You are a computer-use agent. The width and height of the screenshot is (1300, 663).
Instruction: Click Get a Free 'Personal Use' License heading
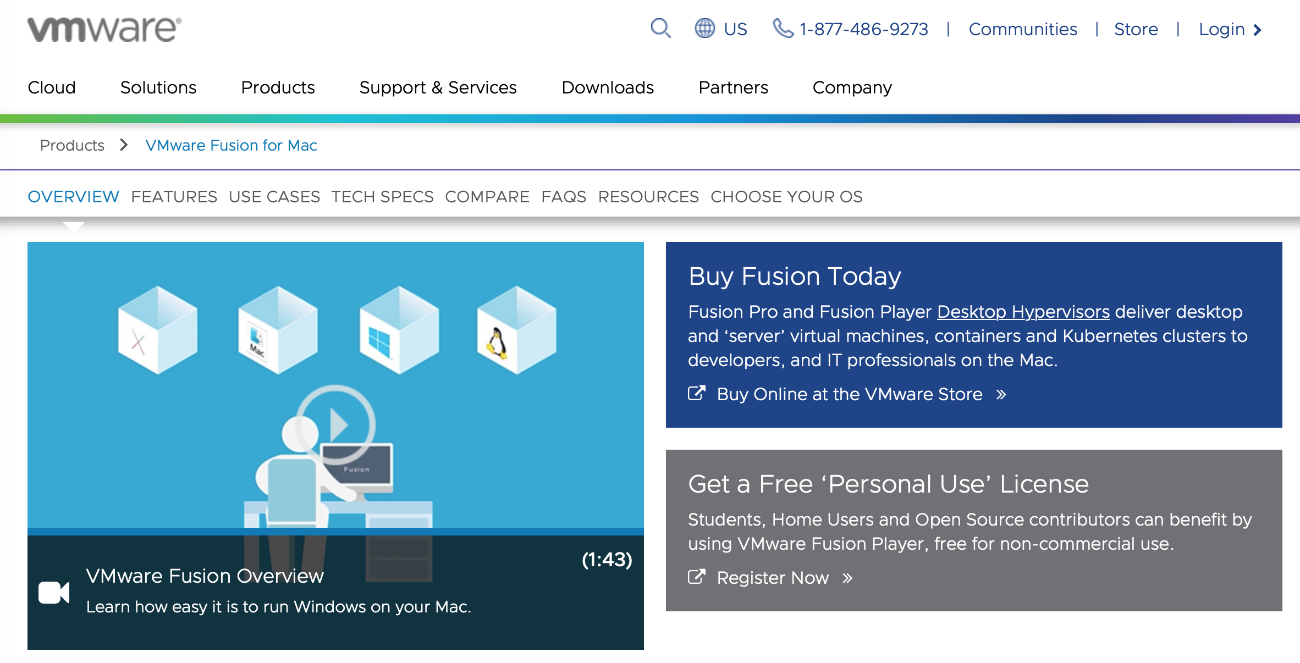pyautogui.click(x=889, y=484)
